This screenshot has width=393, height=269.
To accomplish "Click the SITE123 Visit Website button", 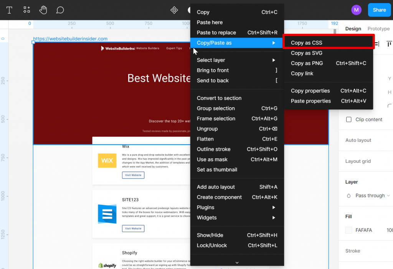I will pos(133,228).
